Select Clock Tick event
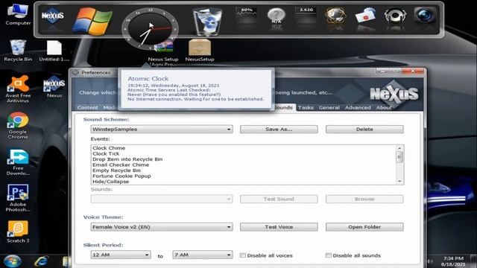This screenshot has height=268, width=477. pyautogui.click(x=106, y=154)
